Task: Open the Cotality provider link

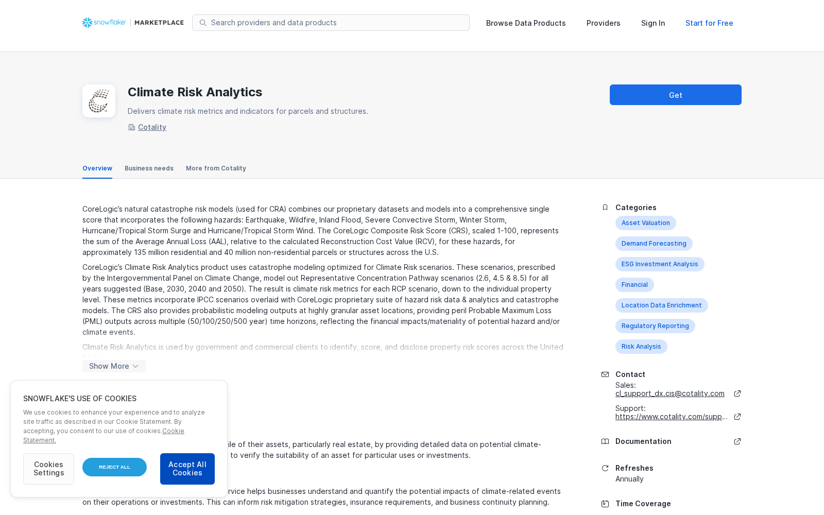Action: pos(152,127)
